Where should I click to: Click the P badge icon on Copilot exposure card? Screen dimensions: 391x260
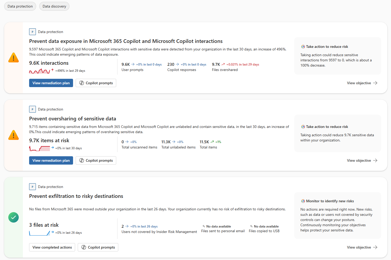click(x=32, y=32)
